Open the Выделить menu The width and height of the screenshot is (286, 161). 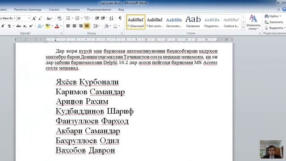tap(275, 28)
